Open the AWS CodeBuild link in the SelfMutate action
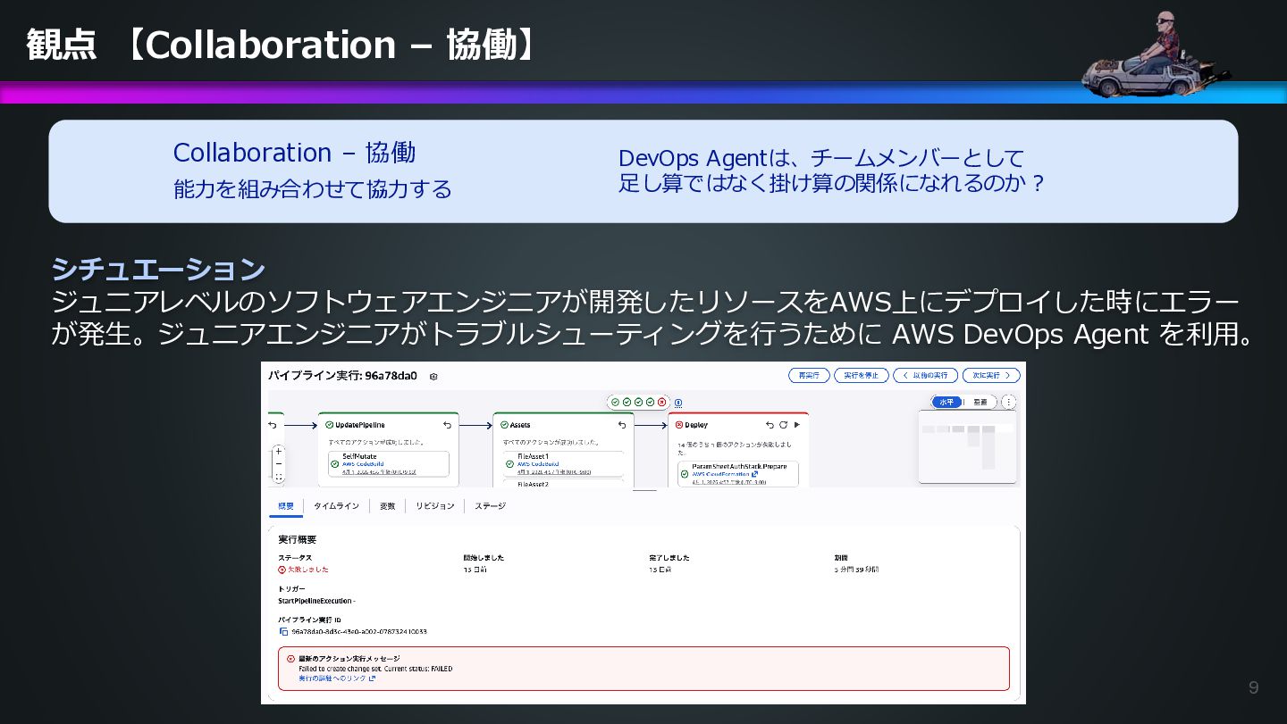 coord(363,464)
